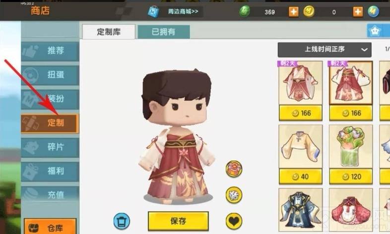
Task: Select the yellow blouse costing 40
Action: 301,154
